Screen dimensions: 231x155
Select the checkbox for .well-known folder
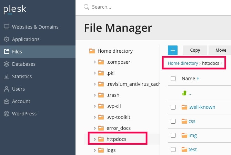tap(173, 107)
